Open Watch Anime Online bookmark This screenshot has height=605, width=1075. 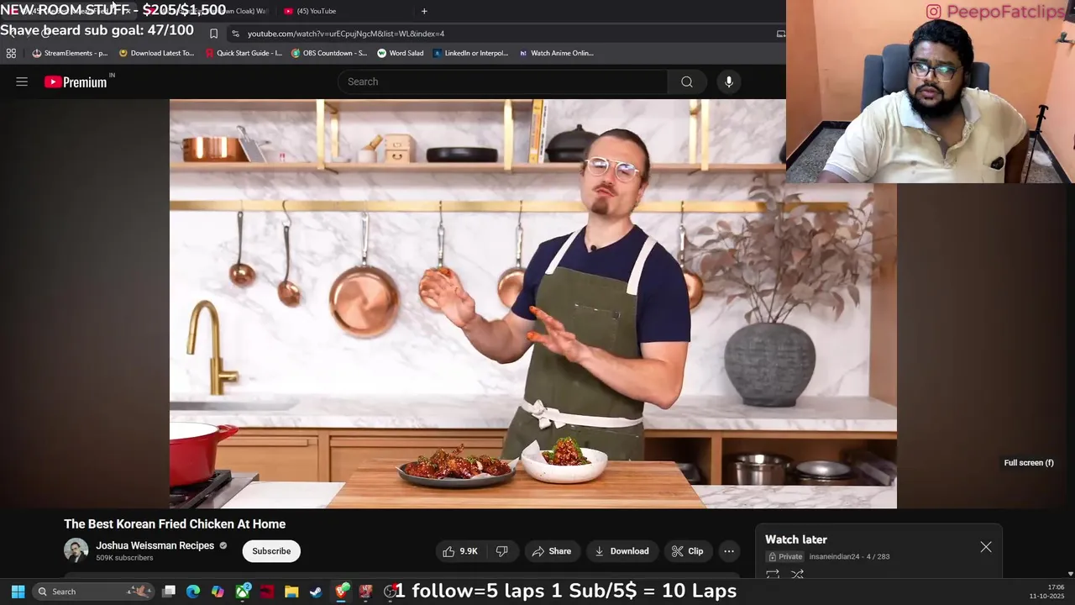pyautogui.click(x=556, y=53)
